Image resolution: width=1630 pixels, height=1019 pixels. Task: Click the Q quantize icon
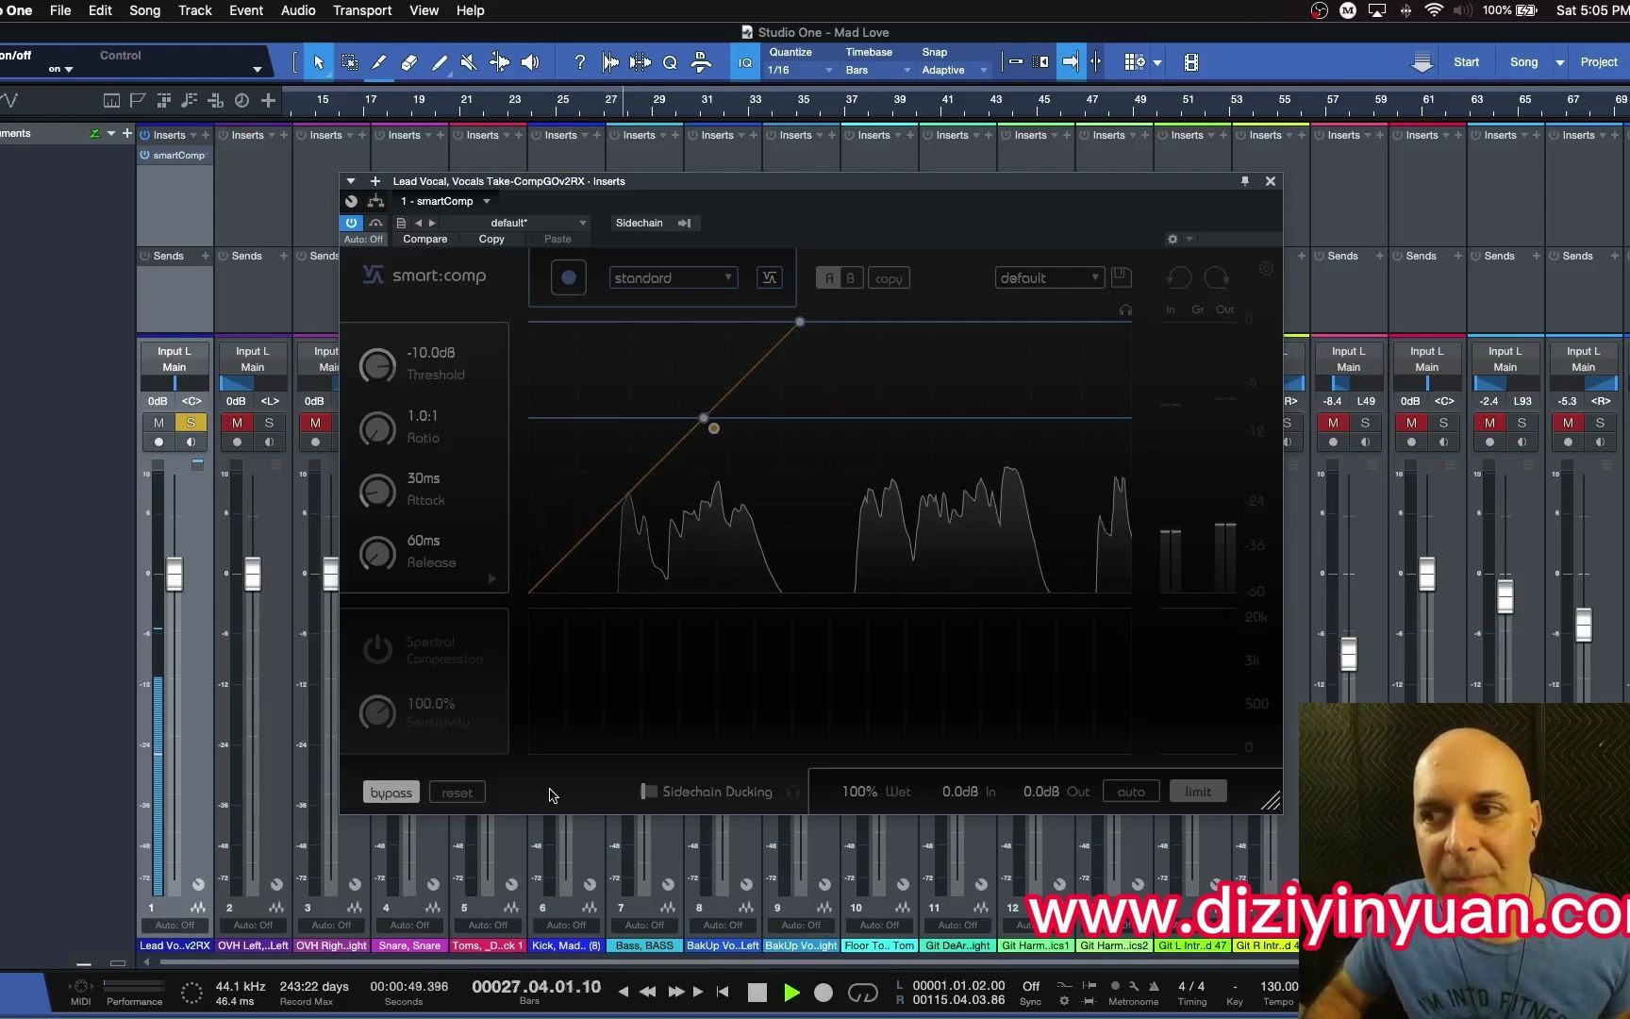click(670, 62)
